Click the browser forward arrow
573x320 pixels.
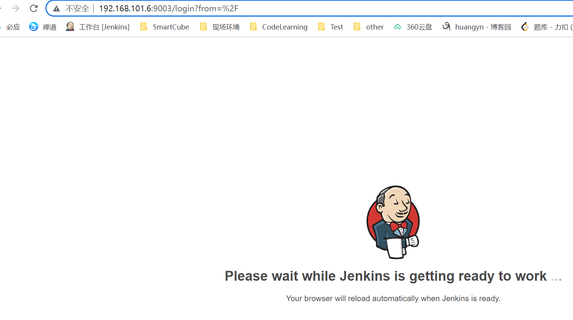(x=16, y=8)
